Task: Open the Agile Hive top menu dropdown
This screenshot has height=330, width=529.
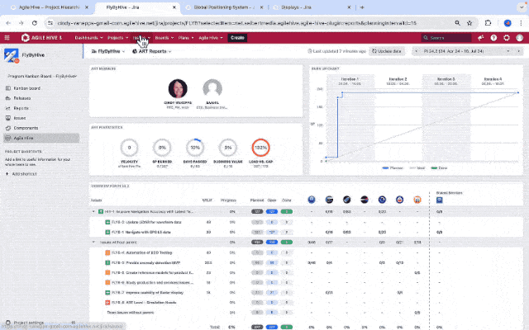Action: click(211, 38)
